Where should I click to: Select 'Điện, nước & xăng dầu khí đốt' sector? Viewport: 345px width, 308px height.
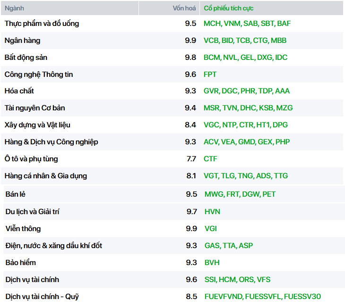pos(54,245)
